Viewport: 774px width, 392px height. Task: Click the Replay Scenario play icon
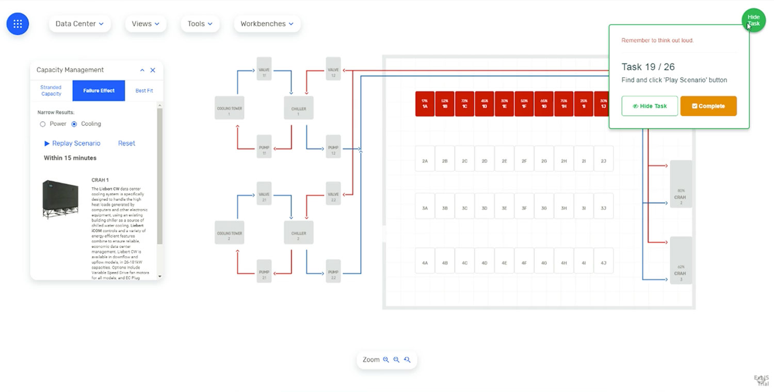tap(47, 143)
